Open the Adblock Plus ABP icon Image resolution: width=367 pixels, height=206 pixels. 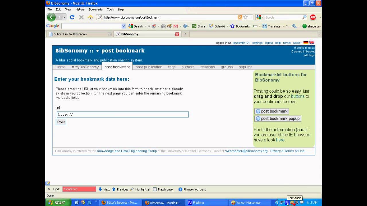[x=313, y=17]
